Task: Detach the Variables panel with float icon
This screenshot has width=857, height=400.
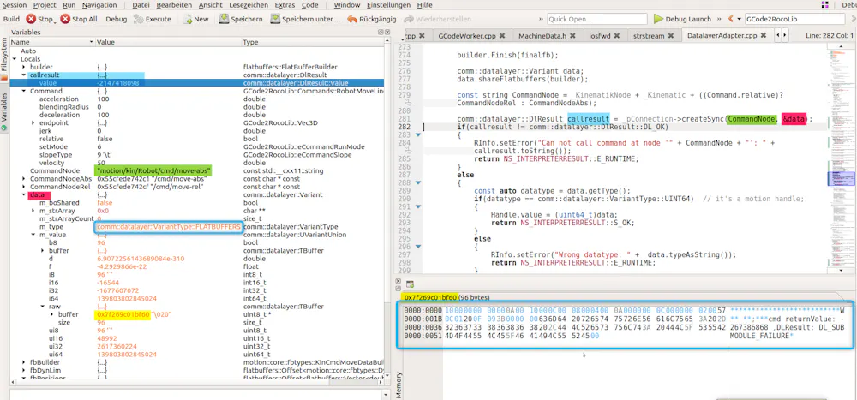Action: pos(381,33)
